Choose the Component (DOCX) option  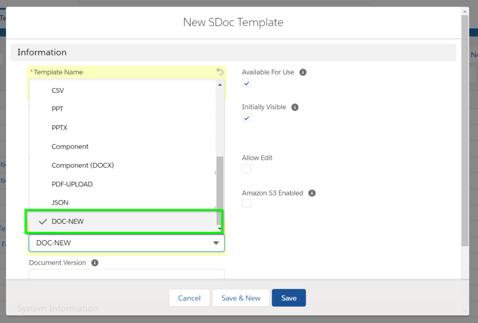tap(83, 165)
